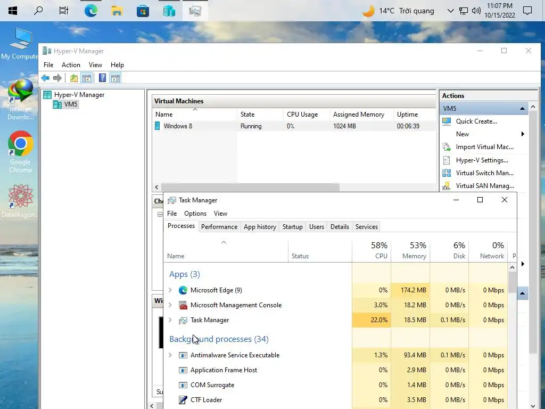Click the Virtual Switch Manager icon
Viewport: 545px width, 409px height.
click(447, 173)
